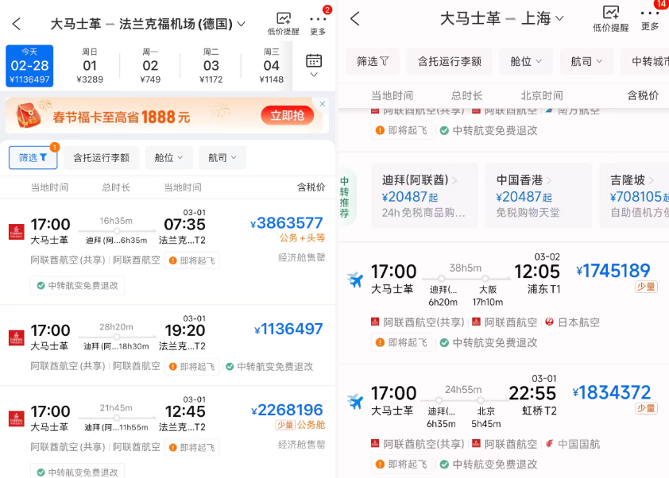Image resolution: width=669 pixels, height=478 pixels.
Task: Open the 低价提醒 price alert icon
Action: click(282, 18)
